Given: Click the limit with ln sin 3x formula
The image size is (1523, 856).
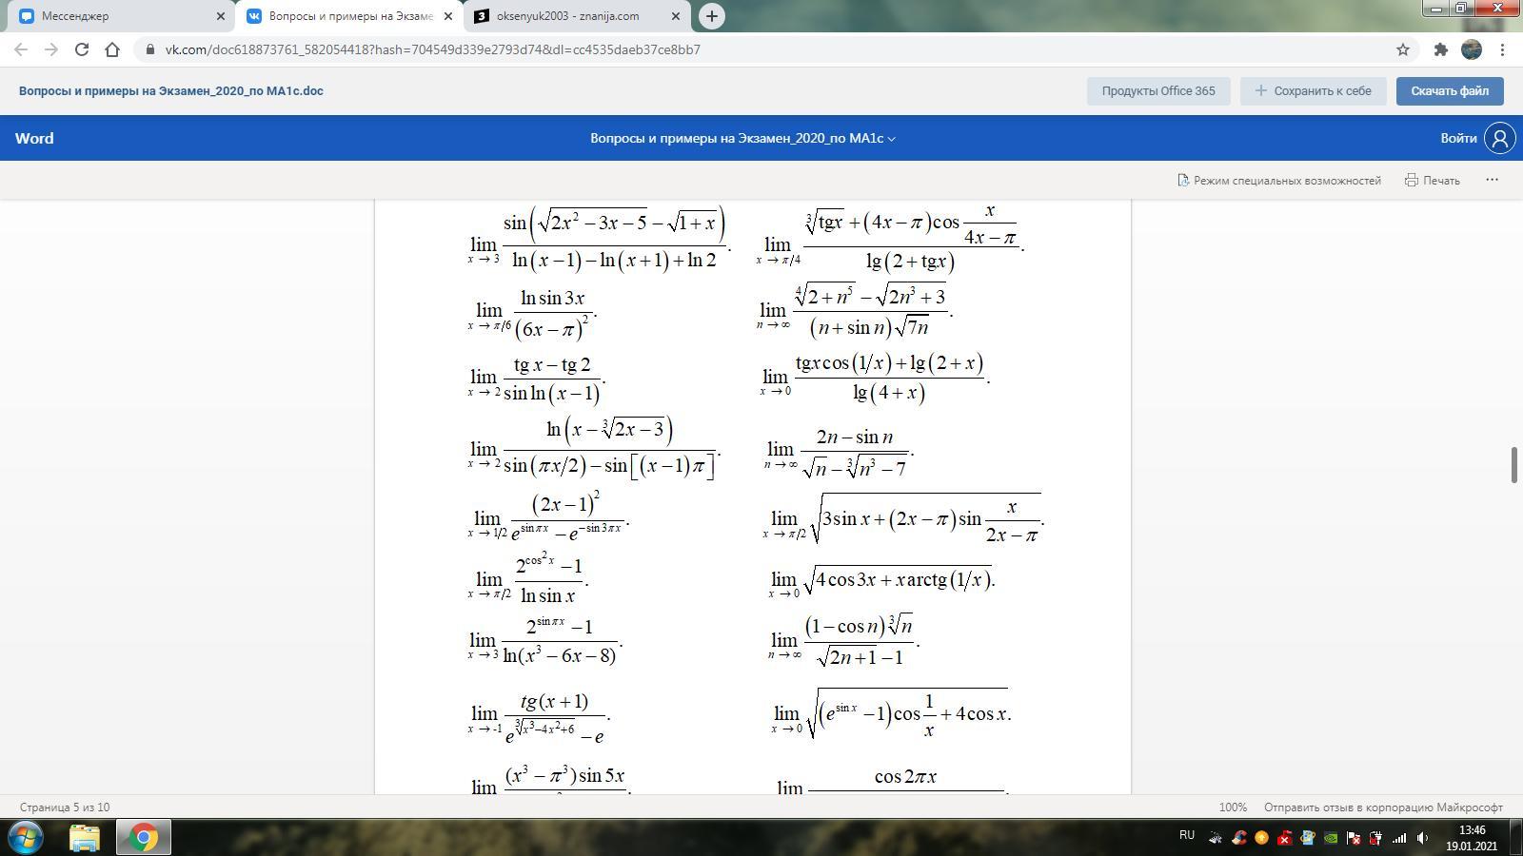Looking at the screenshot, I should pyautogui.click(x=532, y=314).
